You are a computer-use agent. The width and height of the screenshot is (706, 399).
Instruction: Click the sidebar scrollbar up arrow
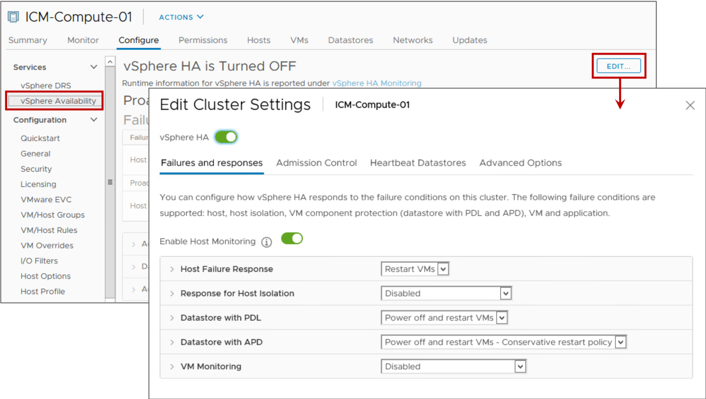pyautogui.click(x=110, y=61)
